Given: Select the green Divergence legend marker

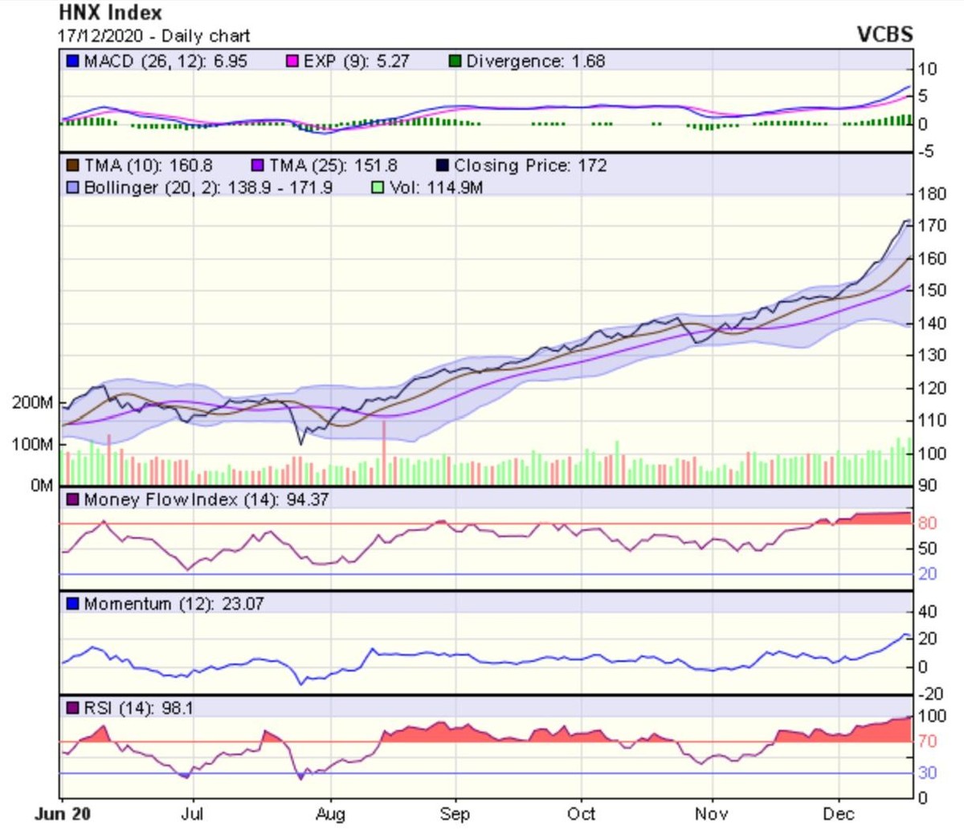Looking at the screenshot, I should 455,61.
